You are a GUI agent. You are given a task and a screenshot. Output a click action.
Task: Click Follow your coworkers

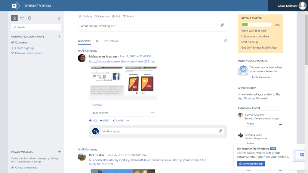click(255, 36)
